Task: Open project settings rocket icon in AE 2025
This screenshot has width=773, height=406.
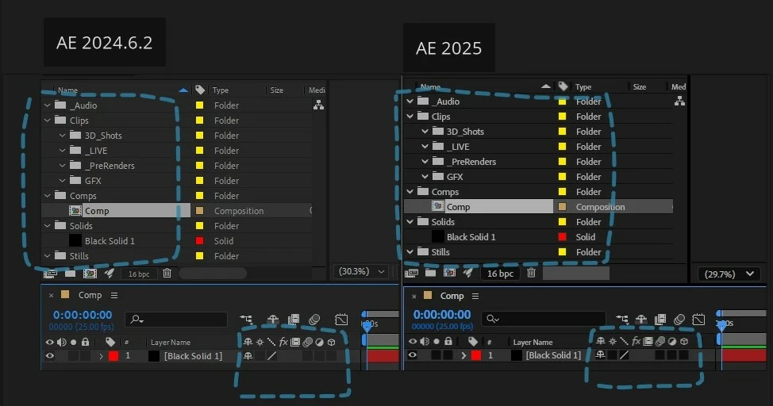Action: [x=467, y=273]
